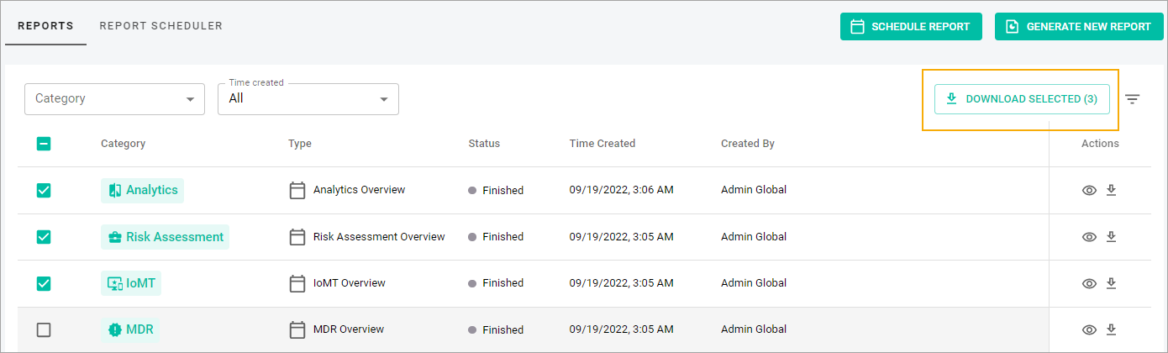Check the MDR row checkbox

(x=44, y=330)
